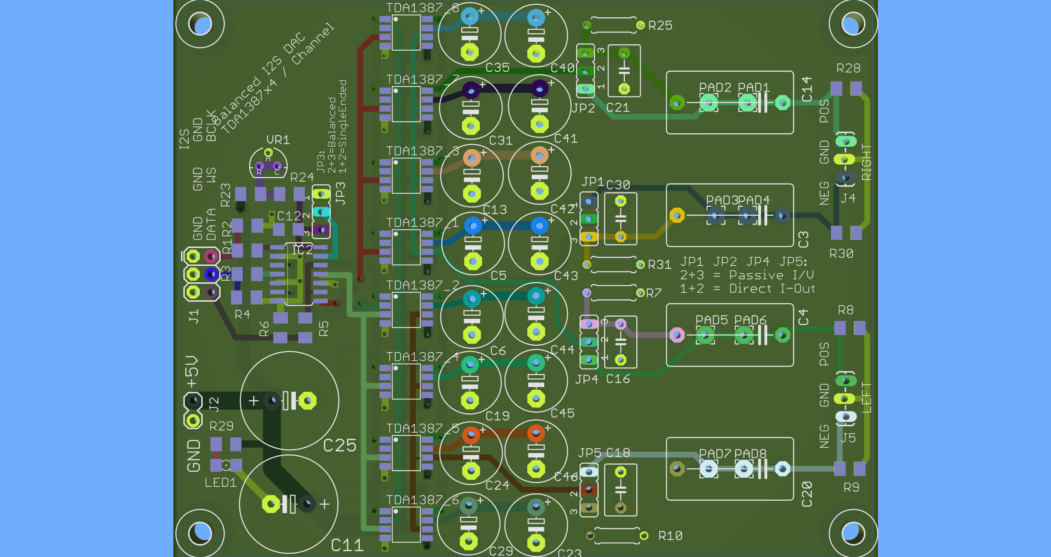Click the TDA1387_1 chip label

(423, 223)
